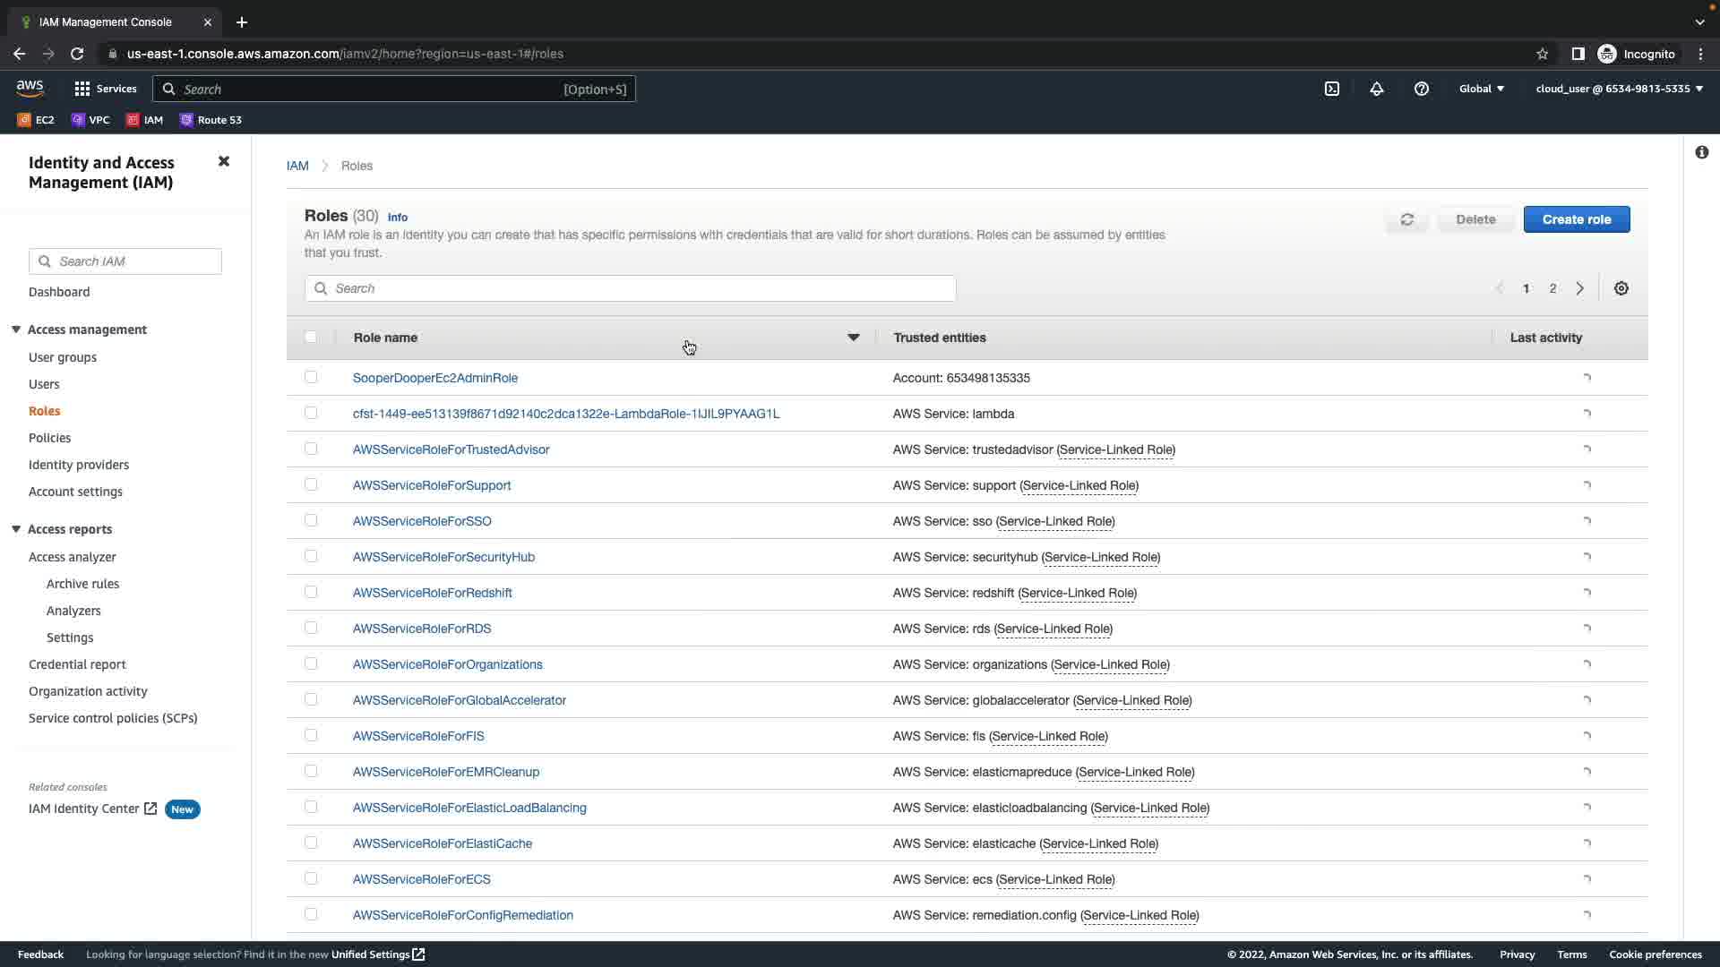The width and height of the screenshot is (1720, 967).
Task: Open Users in the sidebar
Action: [x=44, y=384]
